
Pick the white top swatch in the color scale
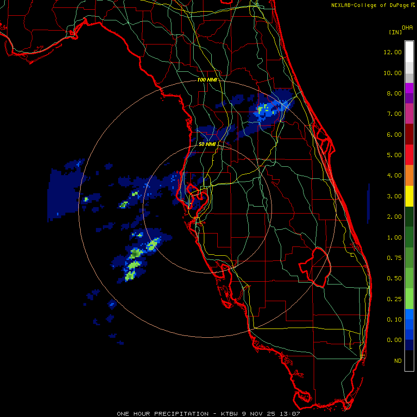tap(409, 52)
